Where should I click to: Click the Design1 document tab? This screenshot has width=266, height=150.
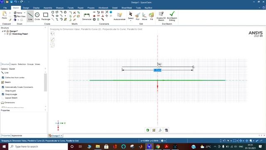[x=55, y=136]
